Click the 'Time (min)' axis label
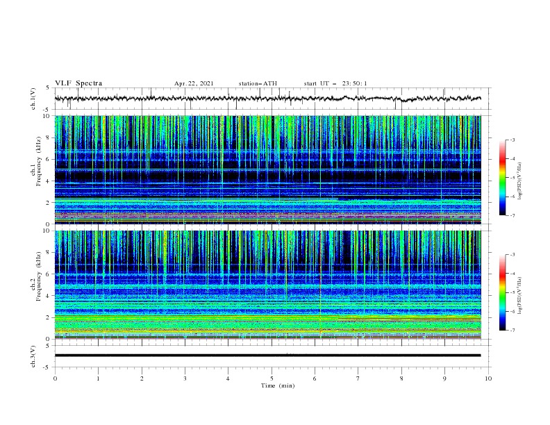550x425 pixels. click(x=278, y=385)
